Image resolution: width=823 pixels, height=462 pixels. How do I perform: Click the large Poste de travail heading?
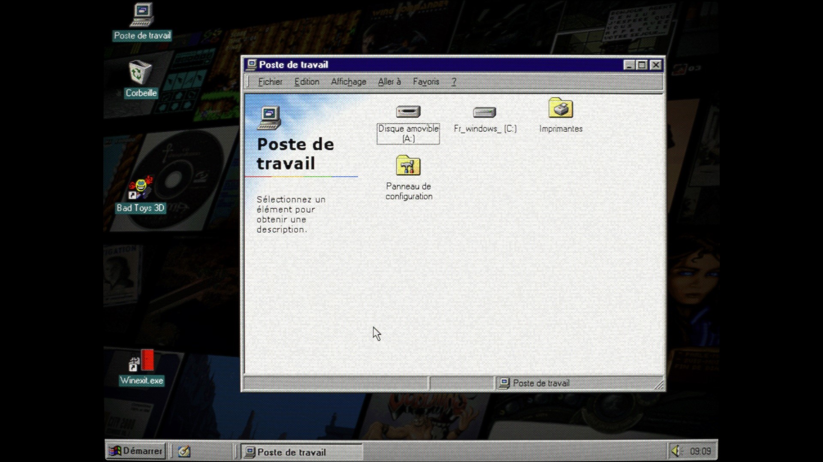coord(295,154)
